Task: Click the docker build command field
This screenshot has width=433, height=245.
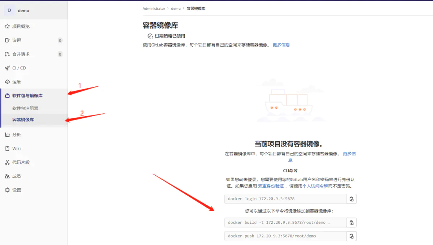Action: (285, 223)
